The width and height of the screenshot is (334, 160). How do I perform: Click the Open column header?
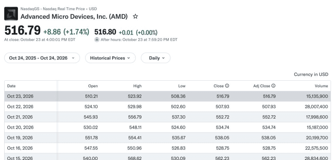93,86
